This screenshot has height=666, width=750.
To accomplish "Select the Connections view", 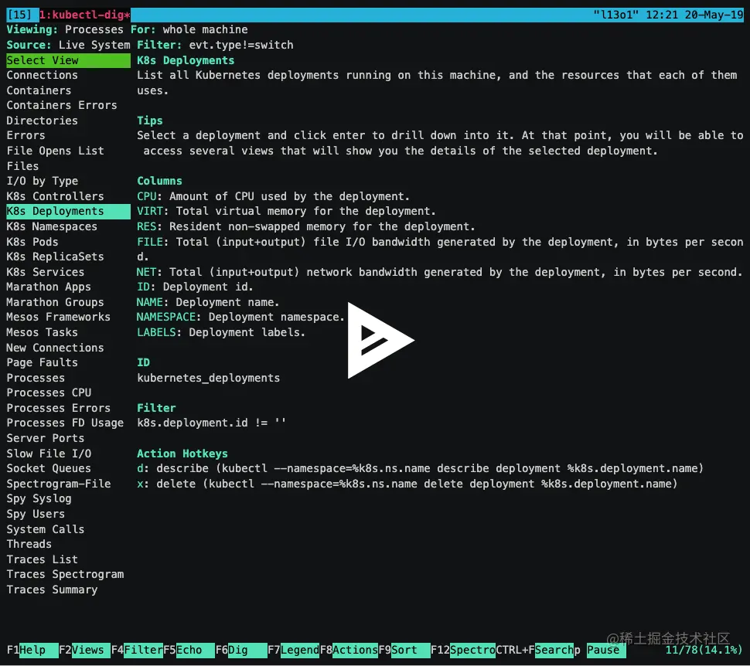I will click(42, 75).
